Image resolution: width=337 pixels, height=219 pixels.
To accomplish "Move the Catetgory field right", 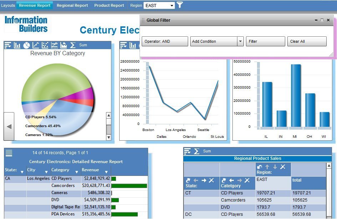I will pos(240,181).
